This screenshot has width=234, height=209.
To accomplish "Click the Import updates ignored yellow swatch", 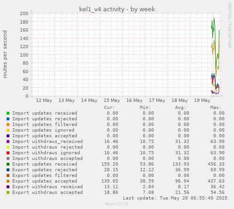I will coord(8,130).
